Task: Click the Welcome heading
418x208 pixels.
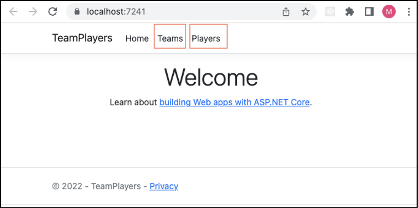Action: pyautogui.click(x=211, y=77)
